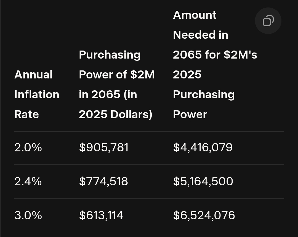Click the divider between 2.4% and 3.0% rows
The height and width of the screenshot is (237, 298).
[149, 198]
